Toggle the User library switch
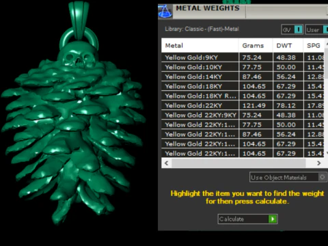This screenshot has height=246, width=328. (316, 29)
